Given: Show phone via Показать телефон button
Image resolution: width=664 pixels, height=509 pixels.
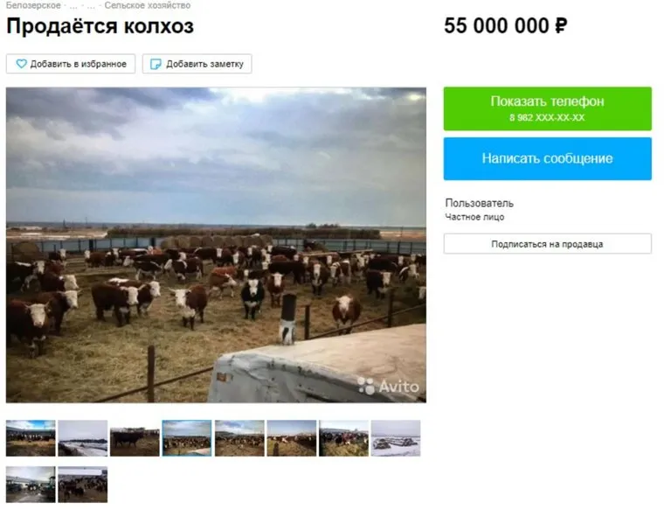Looking at the screenshot, I should coord(548,108).
